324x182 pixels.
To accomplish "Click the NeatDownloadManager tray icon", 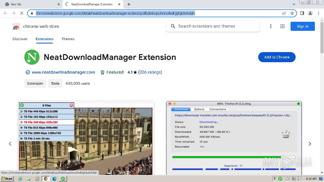I will 280,179.
